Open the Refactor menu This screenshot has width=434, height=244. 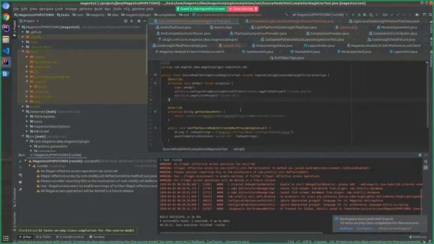86,9
